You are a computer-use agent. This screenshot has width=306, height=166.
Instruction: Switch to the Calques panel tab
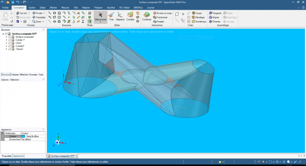click(x=15, y=74)
